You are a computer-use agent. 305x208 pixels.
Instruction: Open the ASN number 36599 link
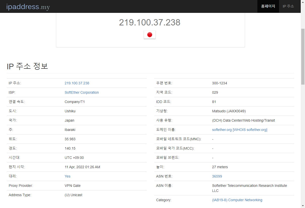click(217, 176)
